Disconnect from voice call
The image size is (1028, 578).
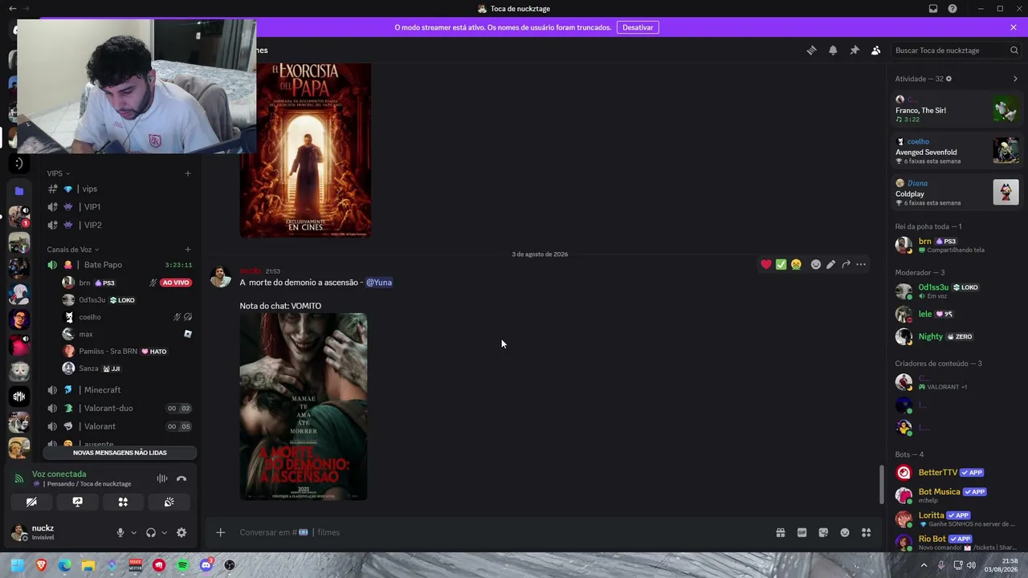pyautogui.click(x=182, y=478)
